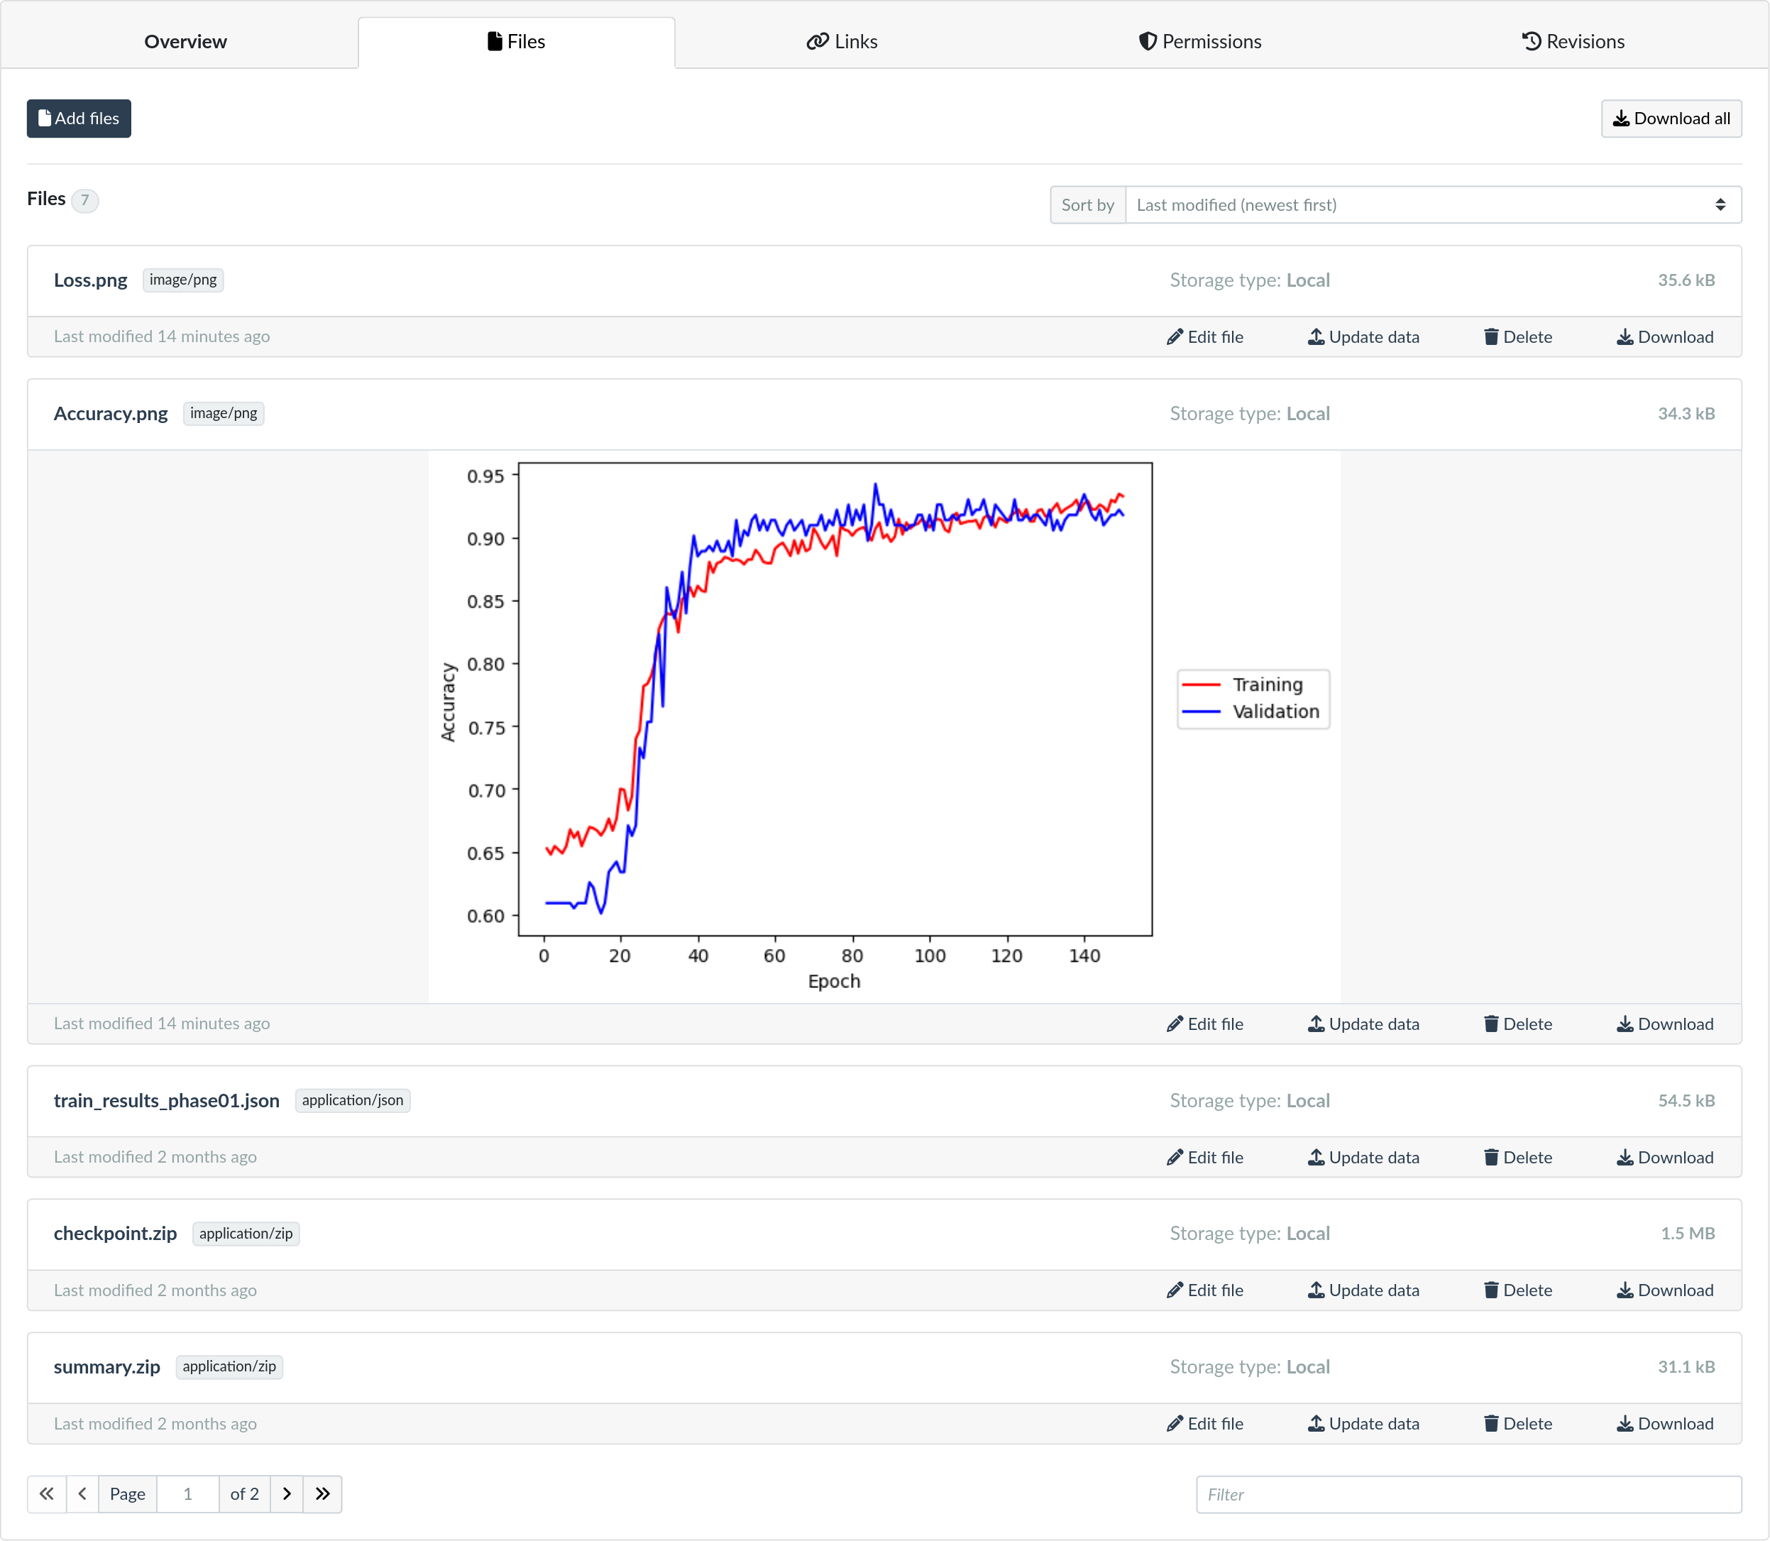1770x1541 pixels.
Task: Click the Filter input field
Action: point(1468,1495)
